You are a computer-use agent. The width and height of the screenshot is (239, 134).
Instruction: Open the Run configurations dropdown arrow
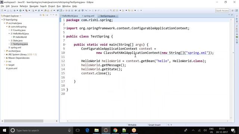[x=23, y=10]
